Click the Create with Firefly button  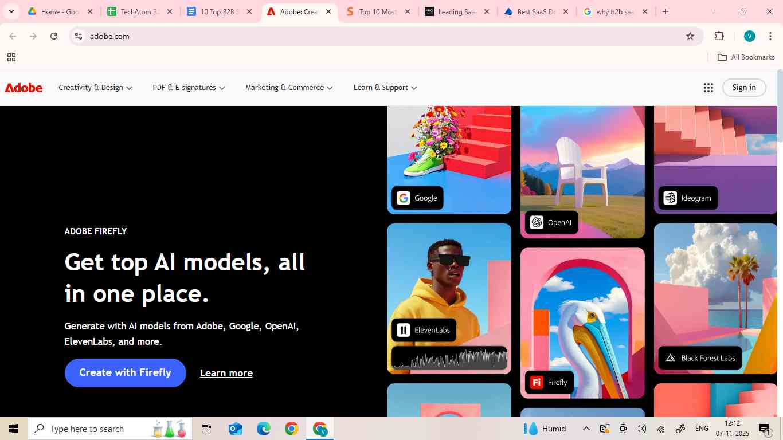125,372
